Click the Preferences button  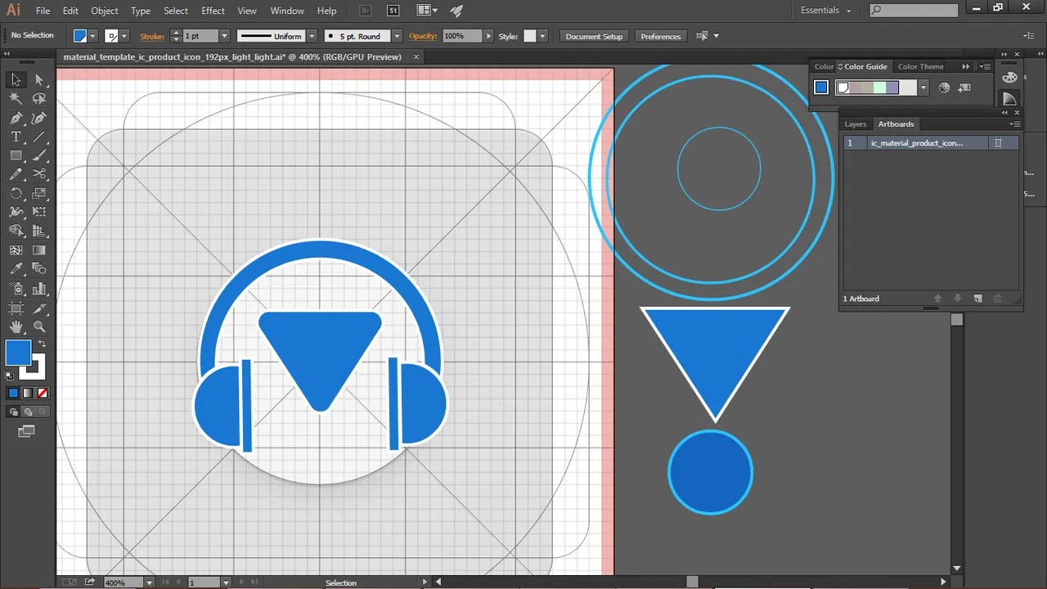tap(661, 36)
